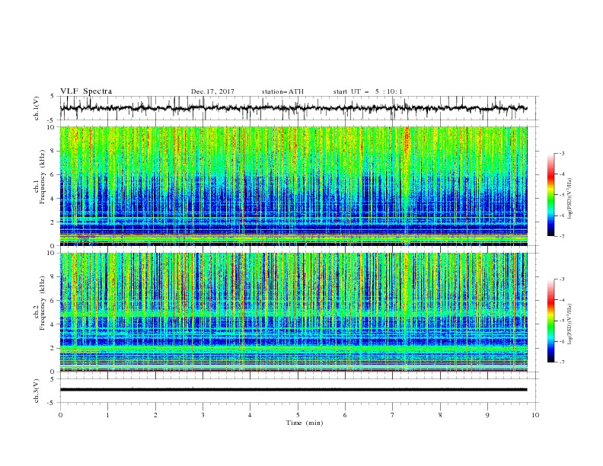Image resolution: width=603 pixels, height=466 pixels.
Task: Click time axis tick label "1"
Action: pos(107,415)
